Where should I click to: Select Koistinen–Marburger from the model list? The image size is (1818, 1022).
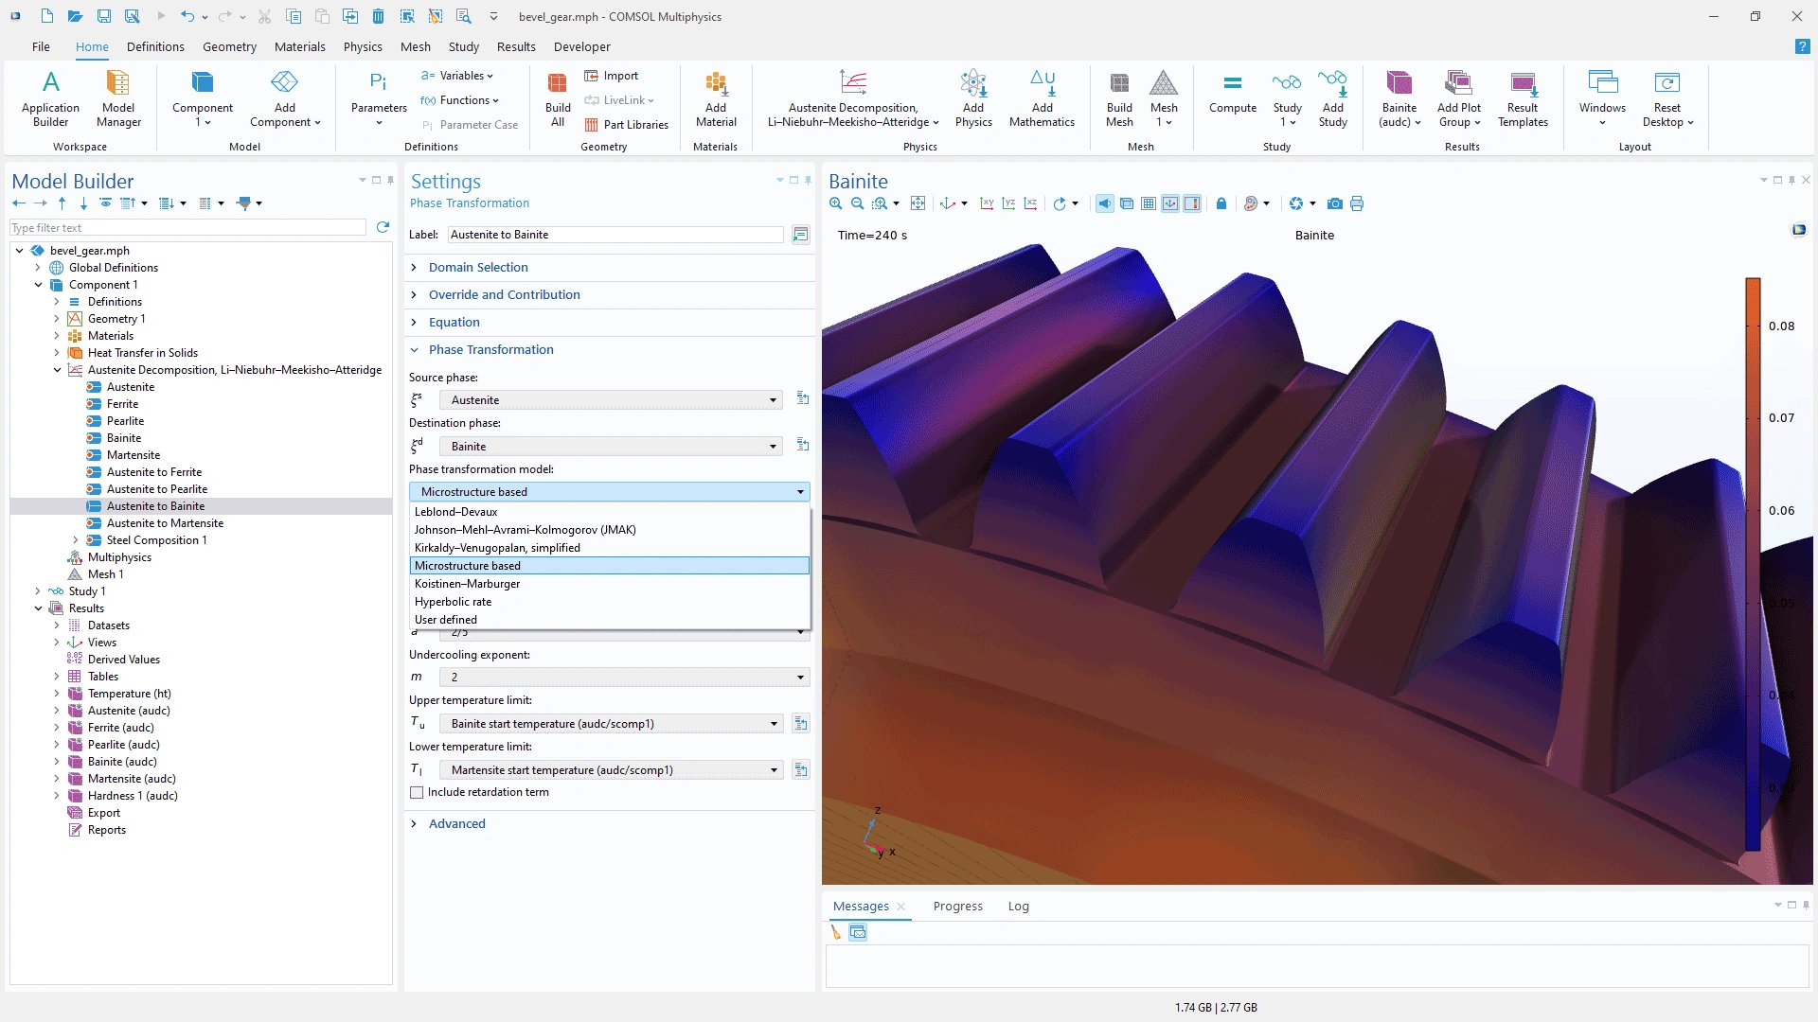tap(467, 584)
